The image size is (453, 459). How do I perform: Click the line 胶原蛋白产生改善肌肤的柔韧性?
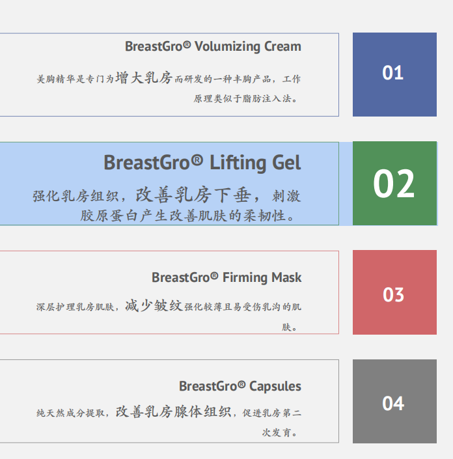(x=187, y=216)
